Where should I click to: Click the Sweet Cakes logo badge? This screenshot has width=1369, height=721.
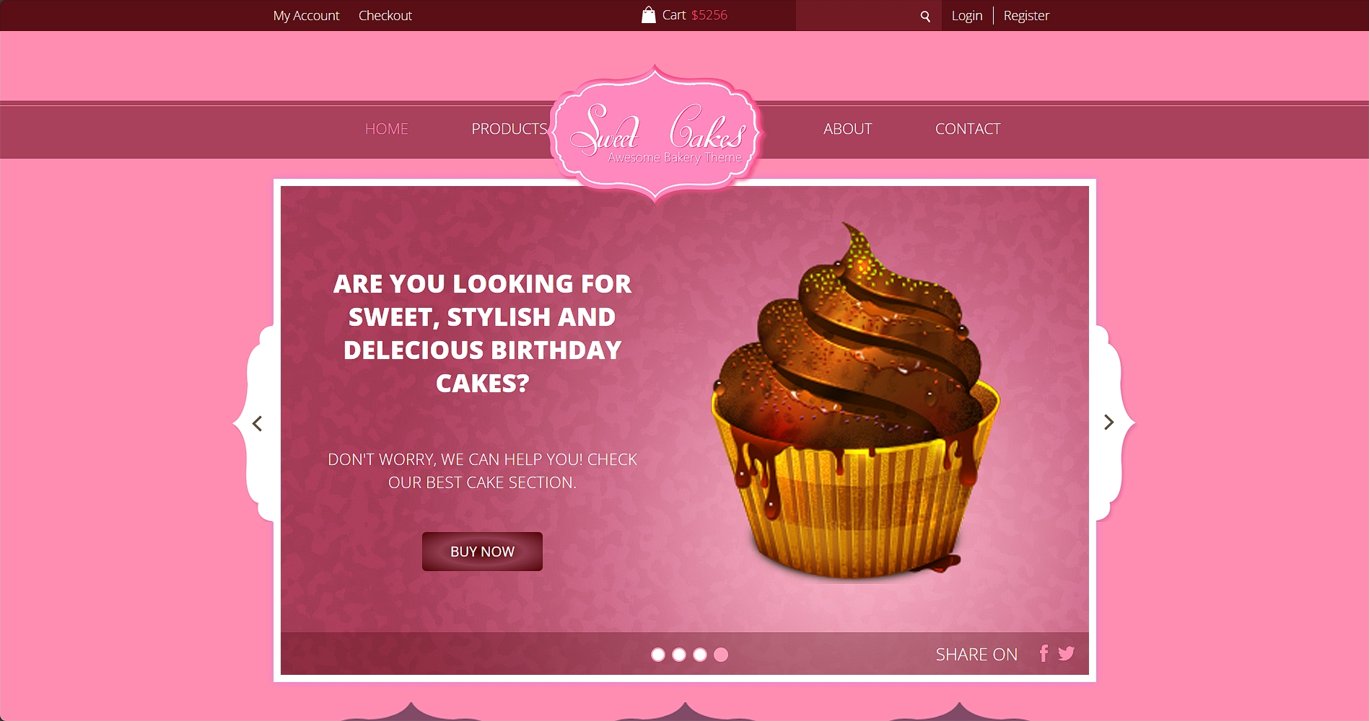point(657,132)
